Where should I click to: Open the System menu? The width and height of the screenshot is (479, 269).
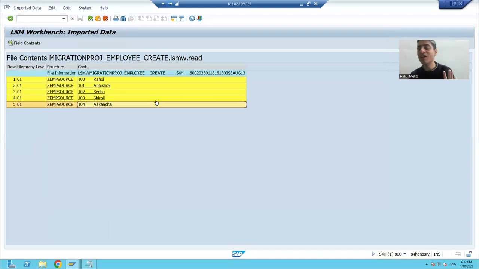click(85, 8)
